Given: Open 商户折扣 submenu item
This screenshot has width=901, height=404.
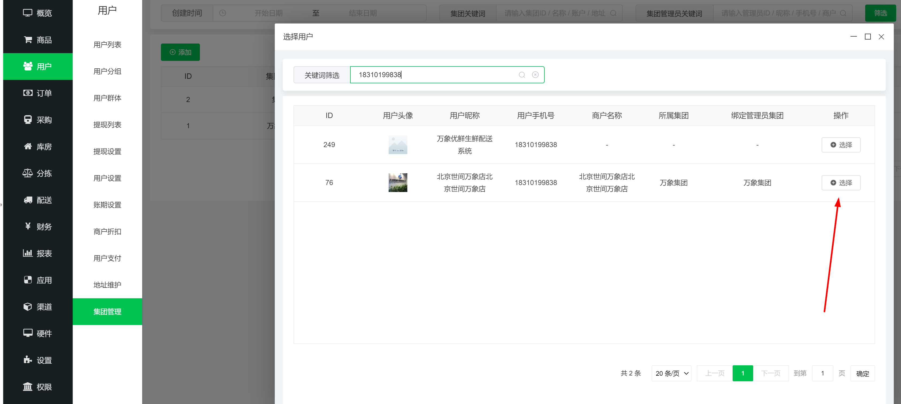Looking at the screenshot, I should click(107, 232).
